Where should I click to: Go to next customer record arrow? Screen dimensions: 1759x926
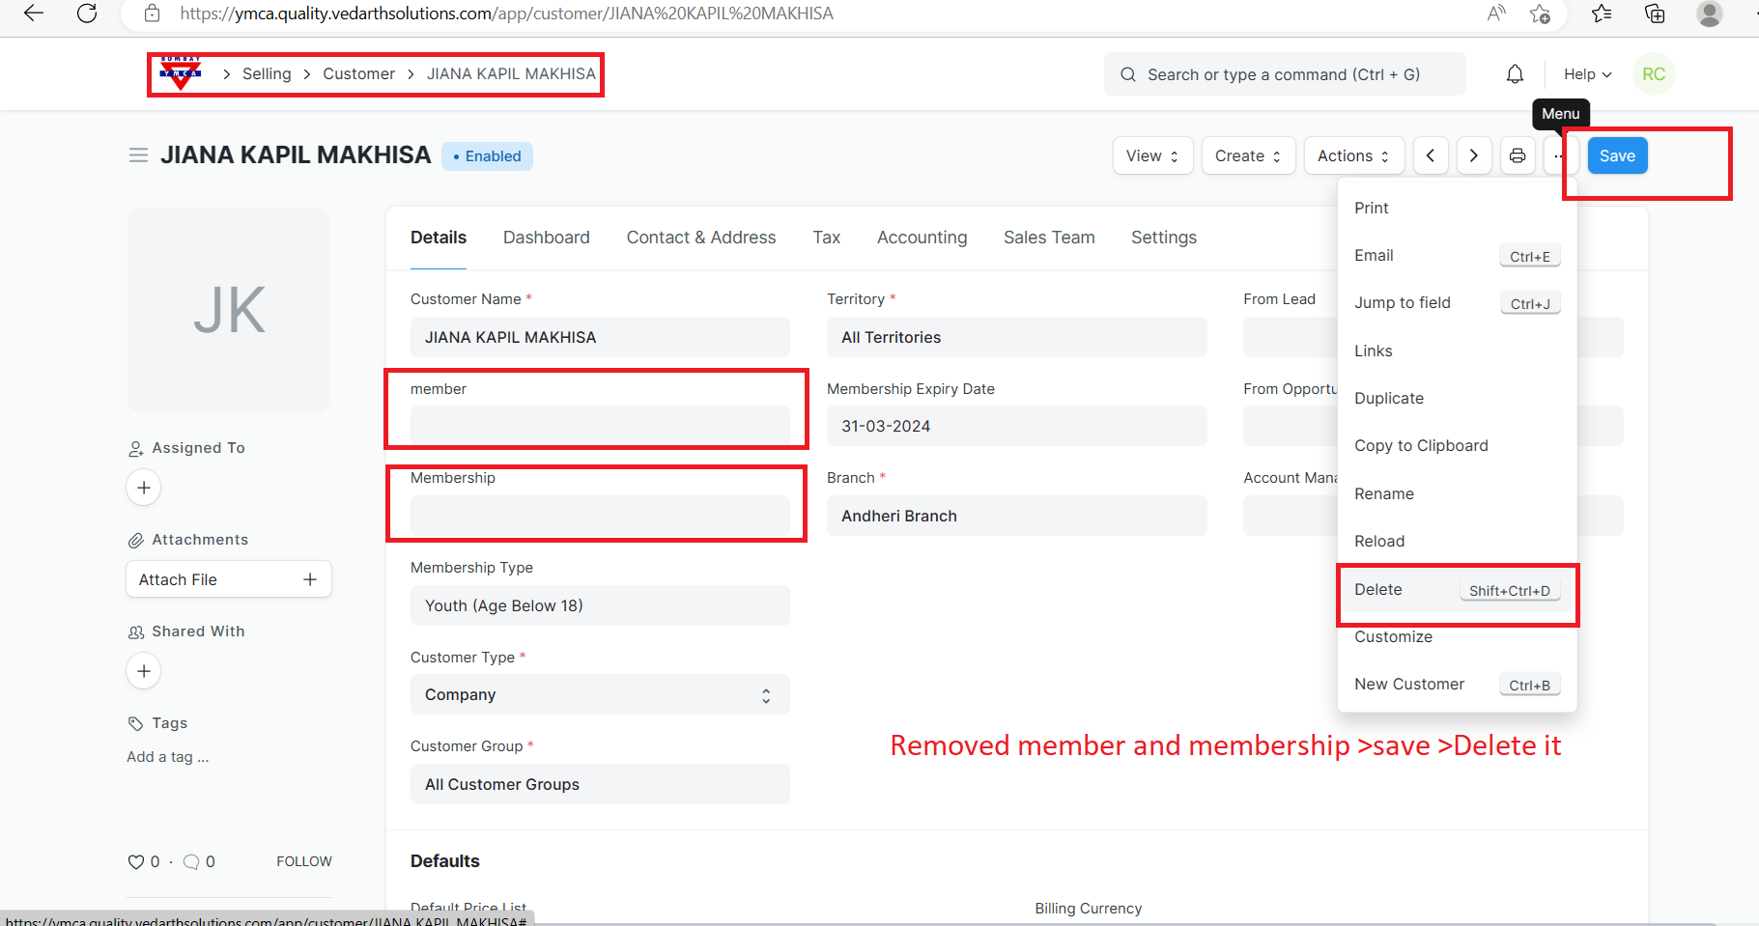pos(1473,155)
